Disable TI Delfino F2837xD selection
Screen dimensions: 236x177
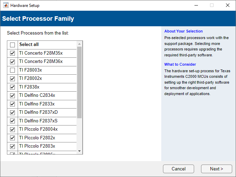click(x=12, y=113)
